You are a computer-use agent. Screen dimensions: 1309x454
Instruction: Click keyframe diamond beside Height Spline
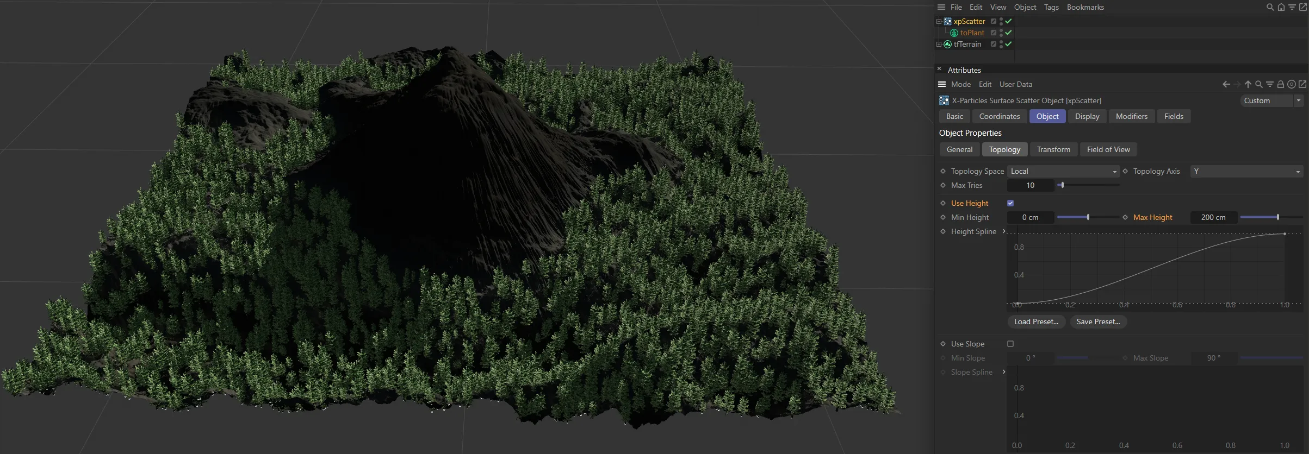coord(943,231)
